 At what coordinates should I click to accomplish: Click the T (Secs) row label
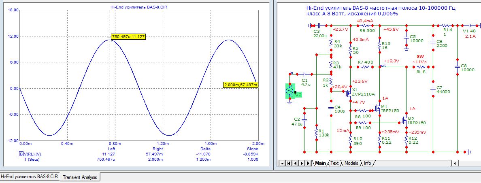click(32, 159)
